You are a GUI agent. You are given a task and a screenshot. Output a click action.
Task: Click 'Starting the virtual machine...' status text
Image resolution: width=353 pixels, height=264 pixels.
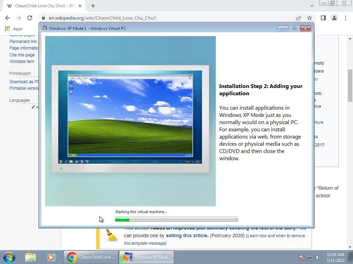click(141, 212)
